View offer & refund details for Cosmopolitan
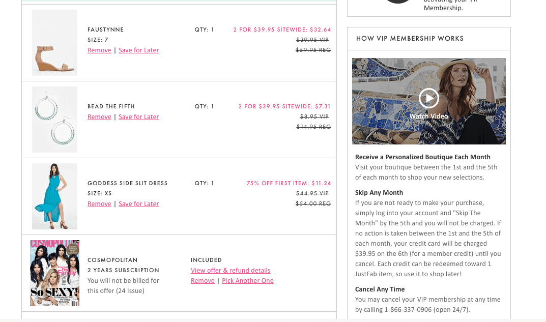The height and width of the screenshot is (322, 546). (230, 270)
